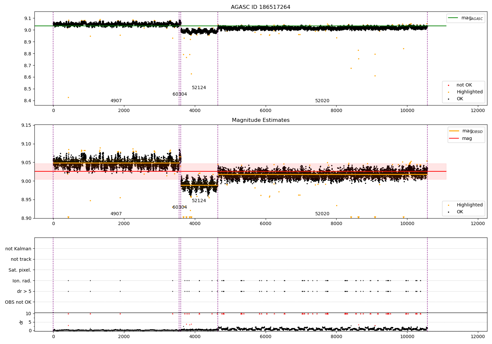Click the "8.4" y-axis tick label
492x344 pixels.
point(28,101)
